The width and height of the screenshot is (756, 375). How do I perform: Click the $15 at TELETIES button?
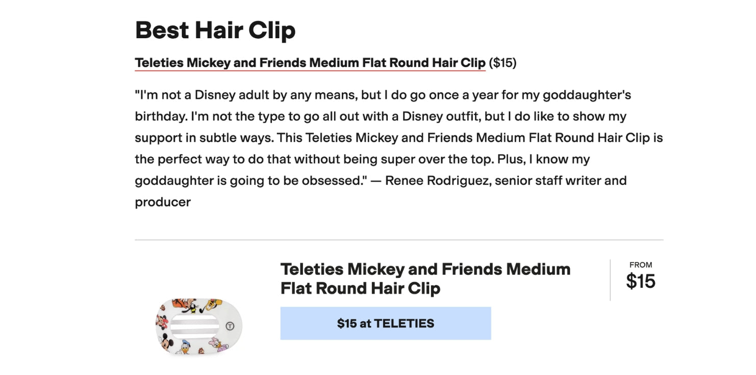[385, 323]
